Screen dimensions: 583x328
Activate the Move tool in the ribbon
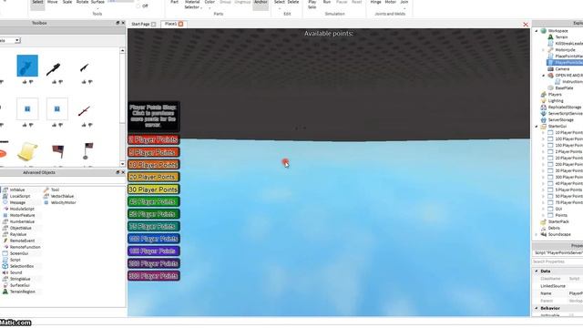click(53, 3)
